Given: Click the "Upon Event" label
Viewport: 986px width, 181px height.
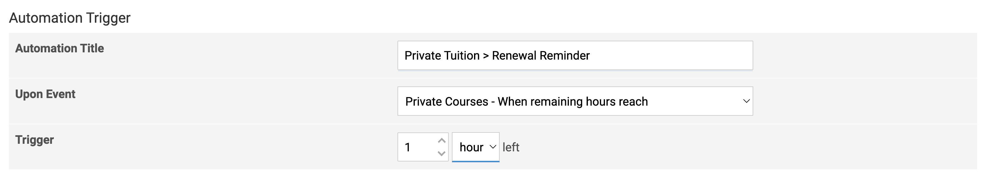Looking at the screenshot, I should pos(45,94).
